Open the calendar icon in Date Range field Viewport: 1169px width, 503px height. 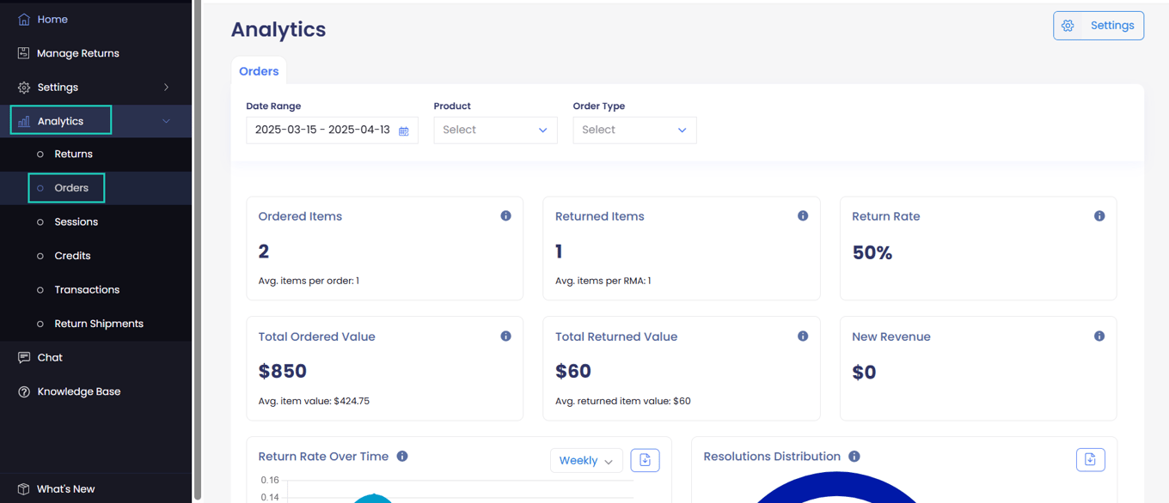(x=404, y=130)
